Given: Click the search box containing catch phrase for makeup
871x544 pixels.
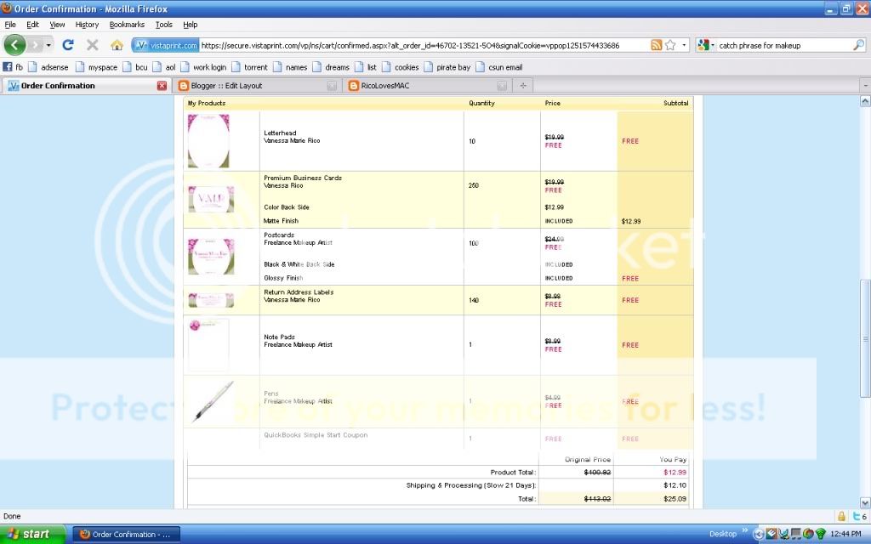Looking at the screenshot, I should tap(783, 46).
